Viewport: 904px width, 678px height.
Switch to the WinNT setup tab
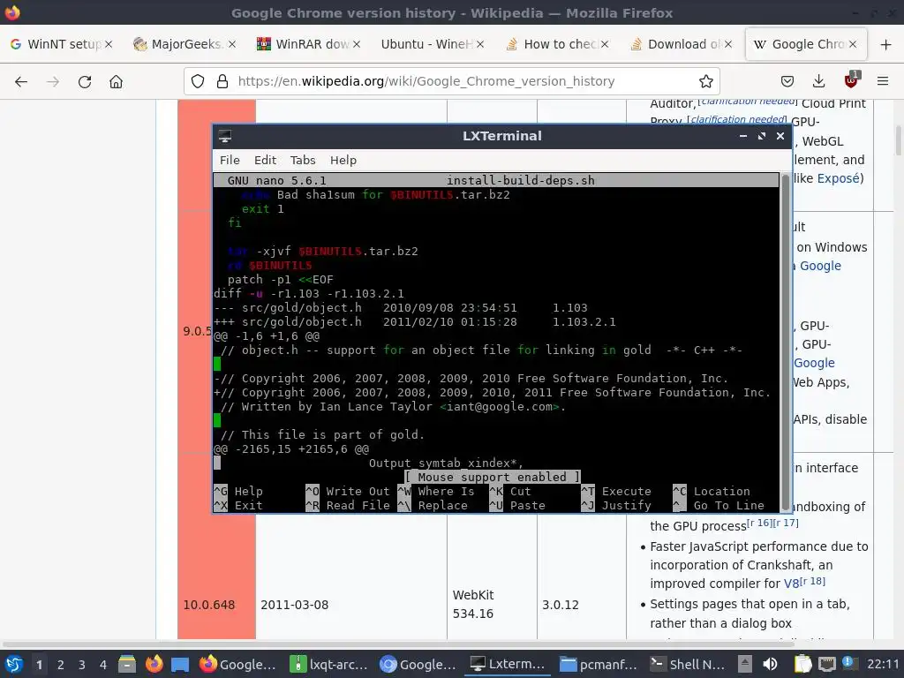63,44
